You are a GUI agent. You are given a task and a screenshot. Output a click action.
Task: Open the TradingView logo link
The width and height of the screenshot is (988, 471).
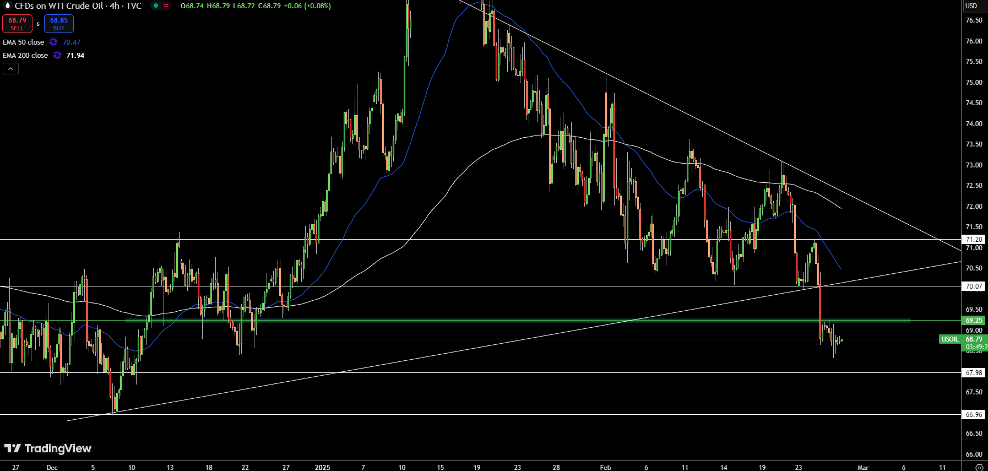click(x=48, y=448)
